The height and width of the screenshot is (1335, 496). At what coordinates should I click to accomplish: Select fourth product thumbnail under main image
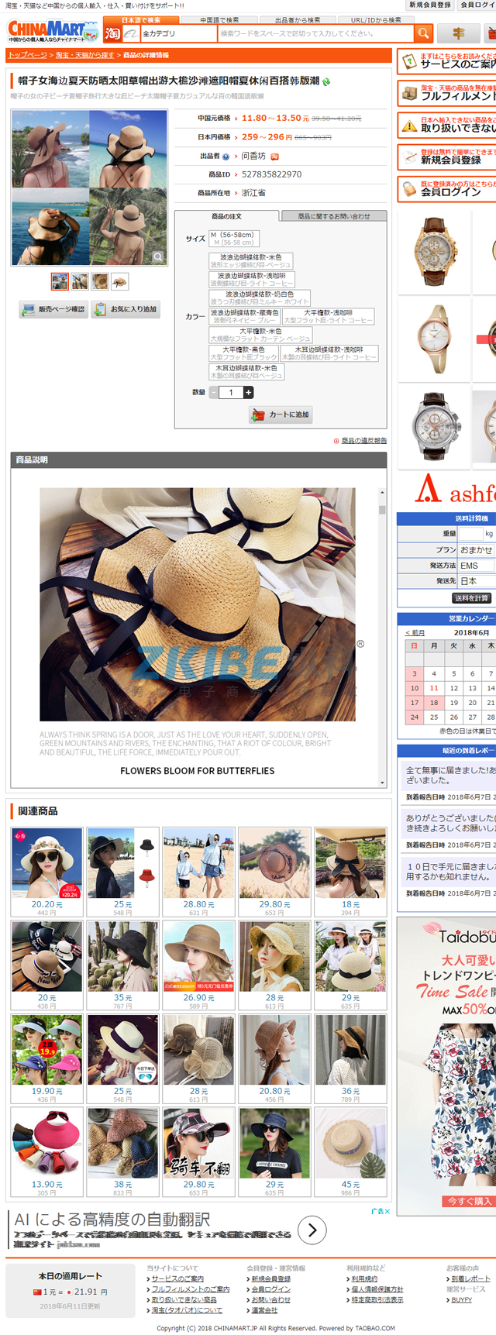point(120,281)
